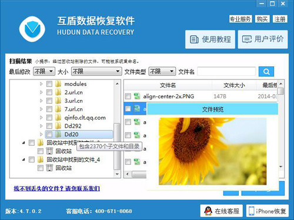Click file list scroll-down arrow

pyautogui.click(x=281, y=167)
